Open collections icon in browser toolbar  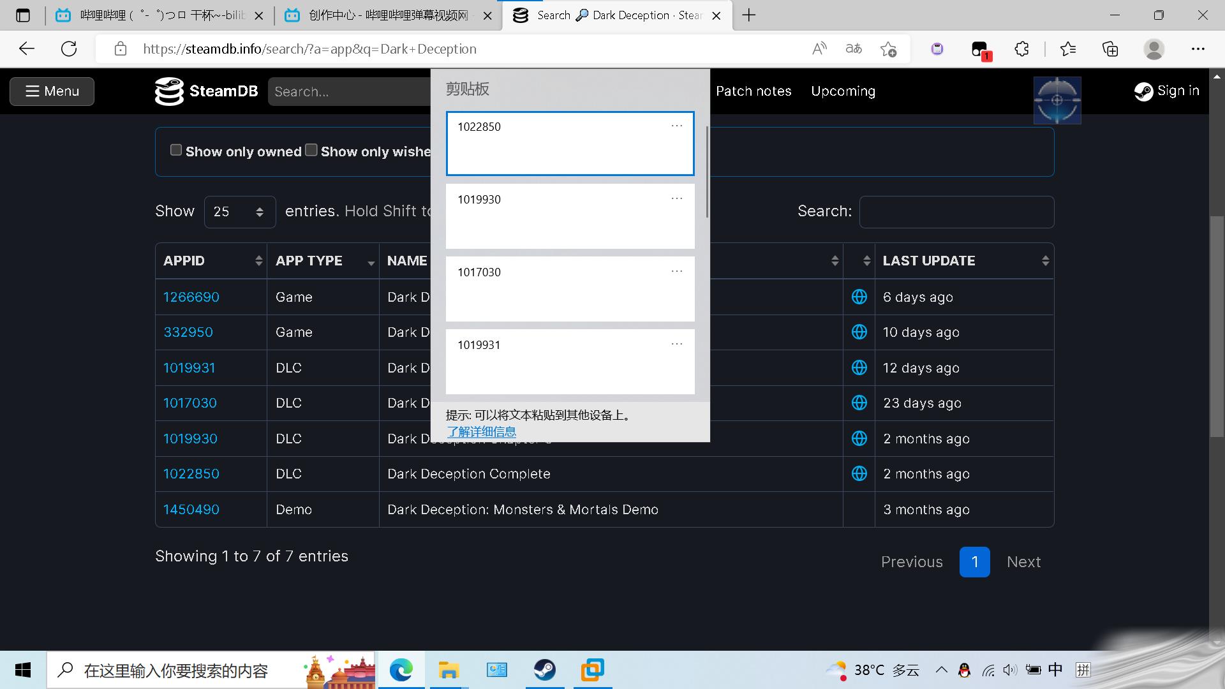[x=1110, y=48]
